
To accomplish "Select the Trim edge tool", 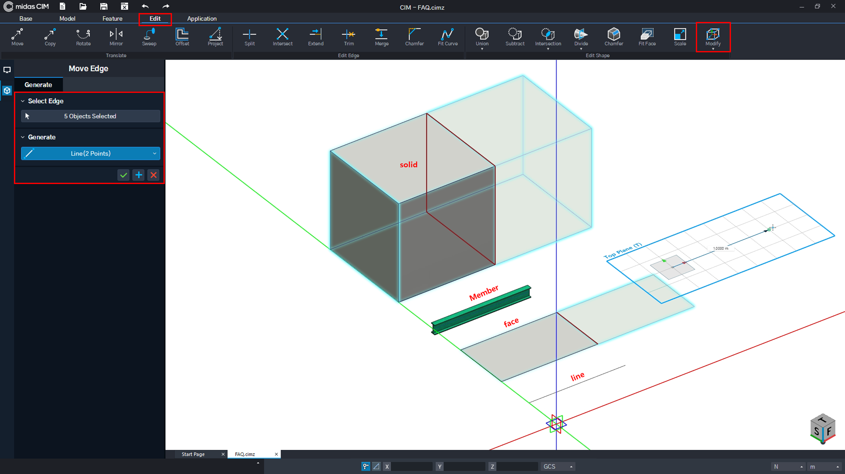I will pos(349,37).
